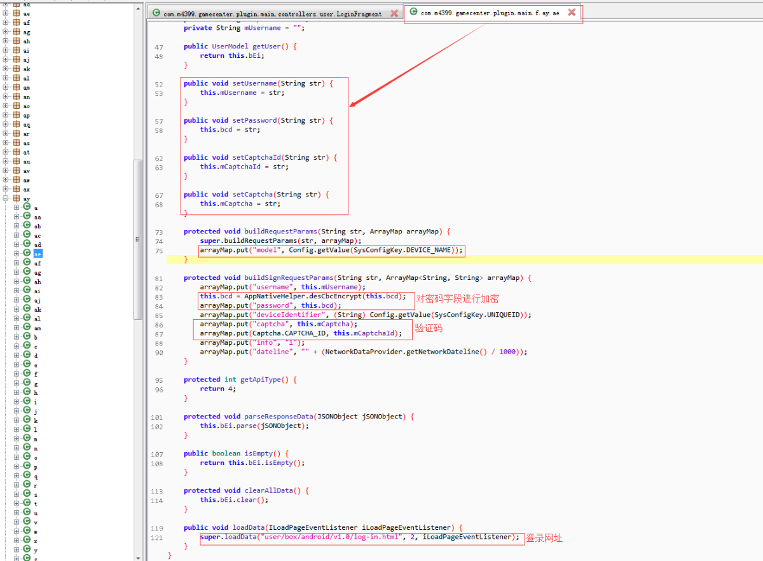Expand the ah package node
The height and width of the screenshot is (561, 763).
(6, 41)
